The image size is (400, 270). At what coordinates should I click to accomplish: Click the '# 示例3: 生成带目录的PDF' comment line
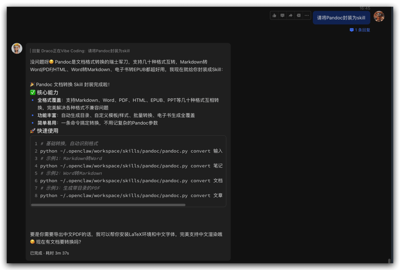coord(71,188)
